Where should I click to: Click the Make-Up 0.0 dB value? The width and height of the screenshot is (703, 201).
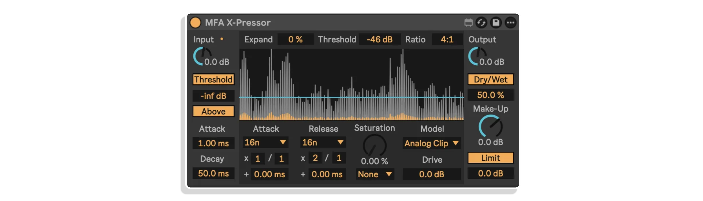pyautogui.click(x=491, y=142)
